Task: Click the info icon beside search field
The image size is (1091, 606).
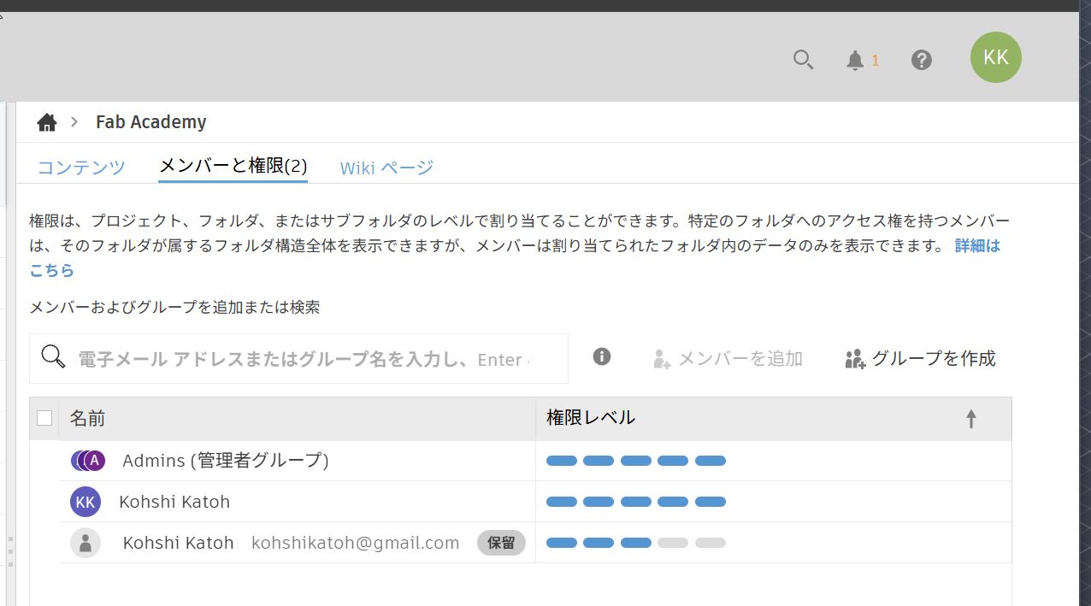Action: click(x=602, y=356)
